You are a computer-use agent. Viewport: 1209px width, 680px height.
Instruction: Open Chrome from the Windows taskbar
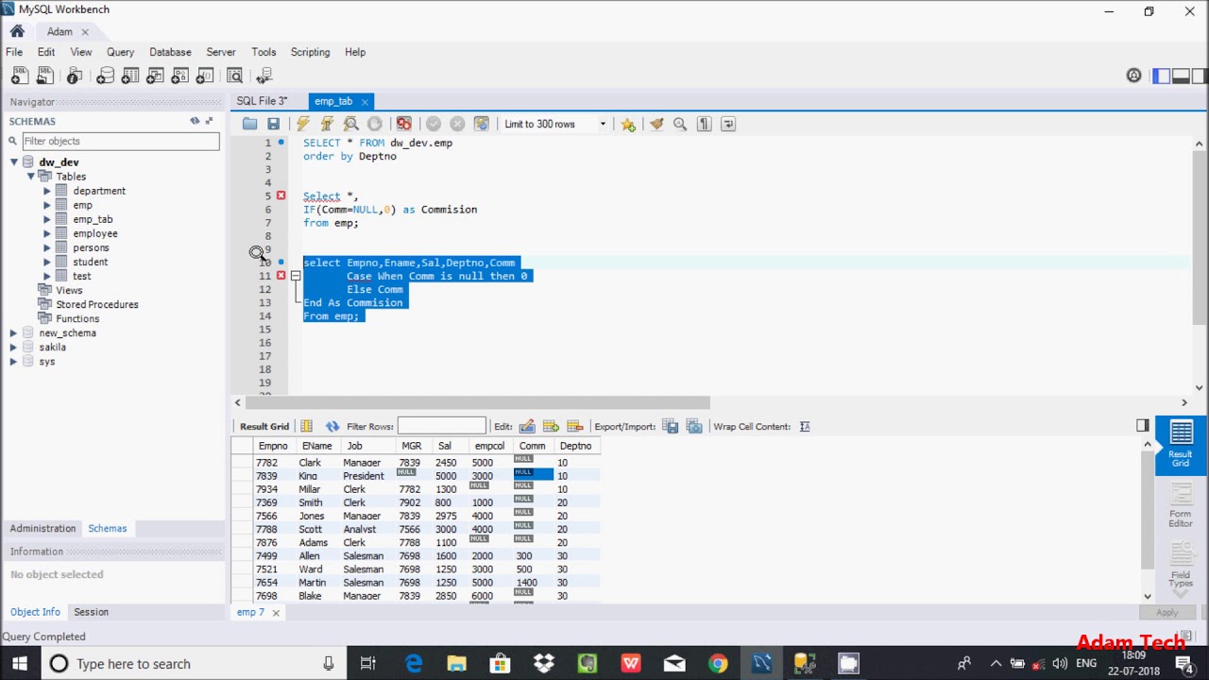click(718, 664)
